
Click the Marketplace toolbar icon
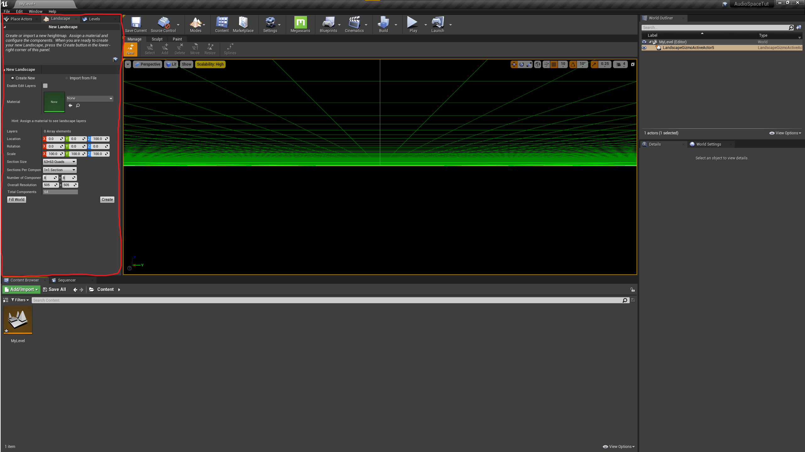(243, 24)
